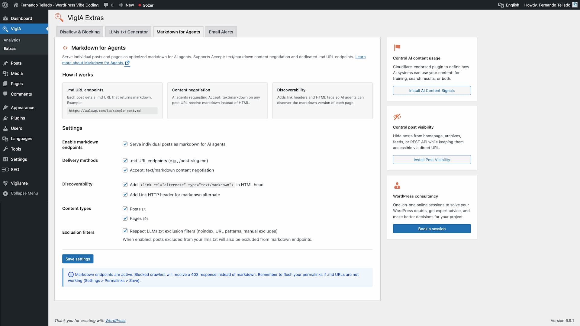Open the + New dropdown in admin bar
The height and width of the screenshot is (326, 580).
click(x=126, y=5)
